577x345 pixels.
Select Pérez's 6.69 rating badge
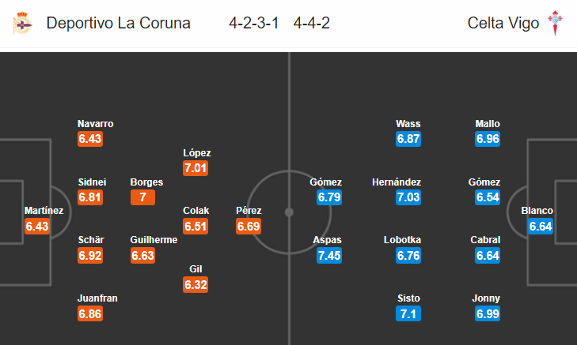(x=249, y=227)
